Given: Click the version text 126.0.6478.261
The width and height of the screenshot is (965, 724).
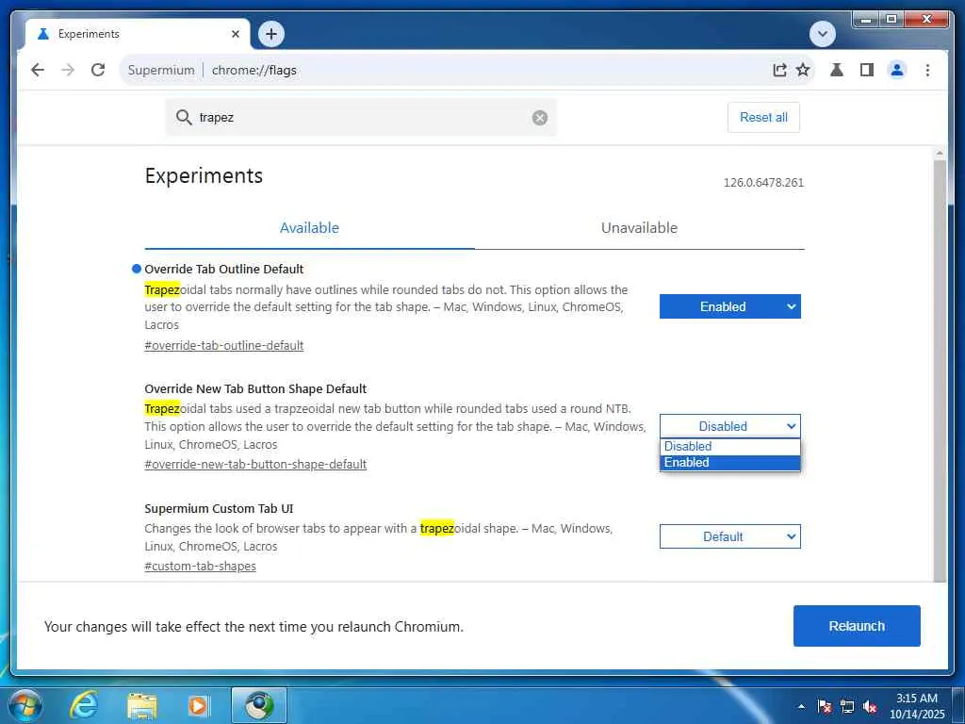Looking at the screenshot, I should click(763, 182).
